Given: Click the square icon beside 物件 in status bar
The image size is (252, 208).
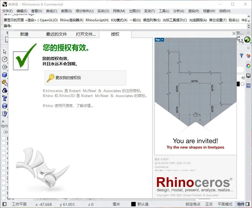Looking at the screenshot, I should (x=248, y=204).
